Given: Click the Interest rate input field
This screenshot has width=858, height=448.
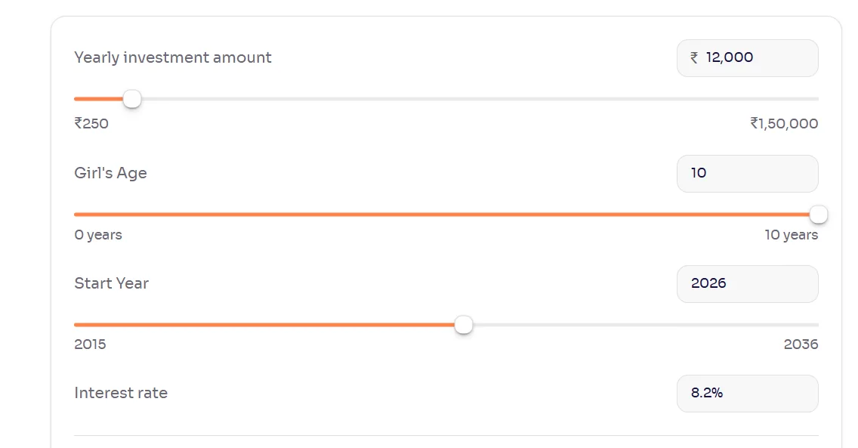Looking at the screenshot, I should click(747, 394).
